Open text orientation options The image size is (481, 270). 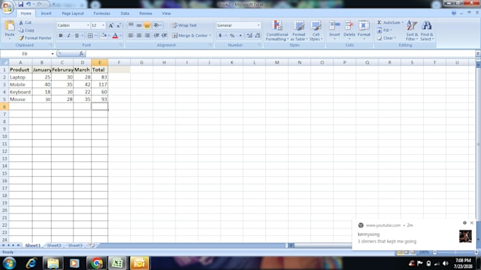(x=157, y=25)
